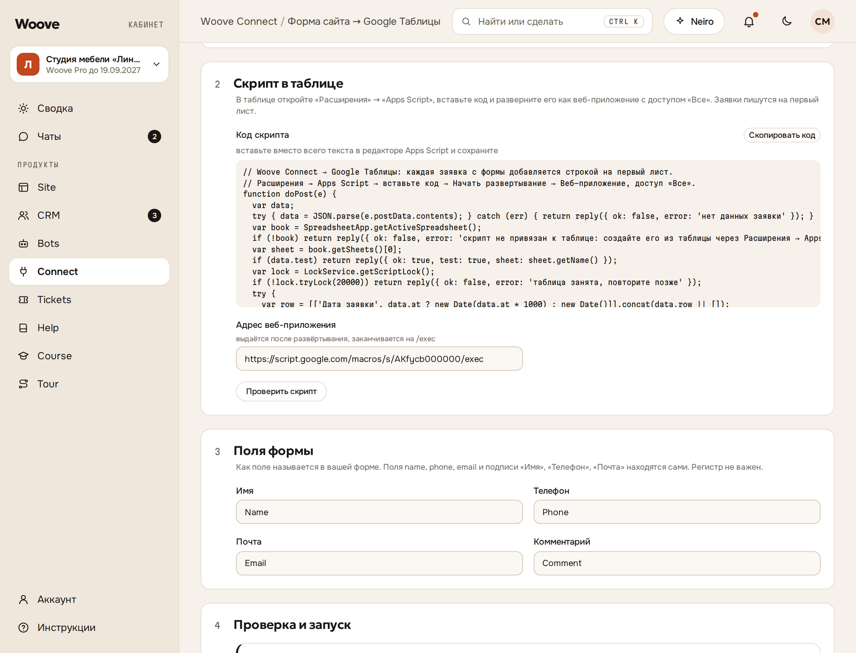This screenshot has width=856, height=653.
Task: Edit the Адрес веб-приложения URL field
Action: [379, 359]
